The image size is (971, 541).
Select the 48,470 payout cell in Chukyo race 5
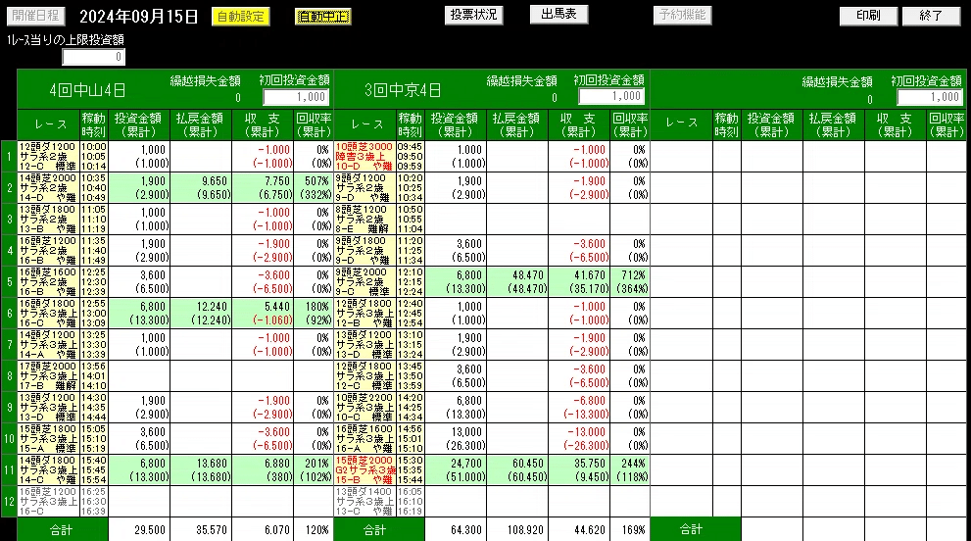517,282
